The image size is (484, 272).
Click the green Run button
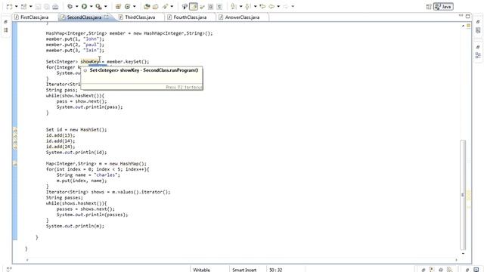(84, 7)
